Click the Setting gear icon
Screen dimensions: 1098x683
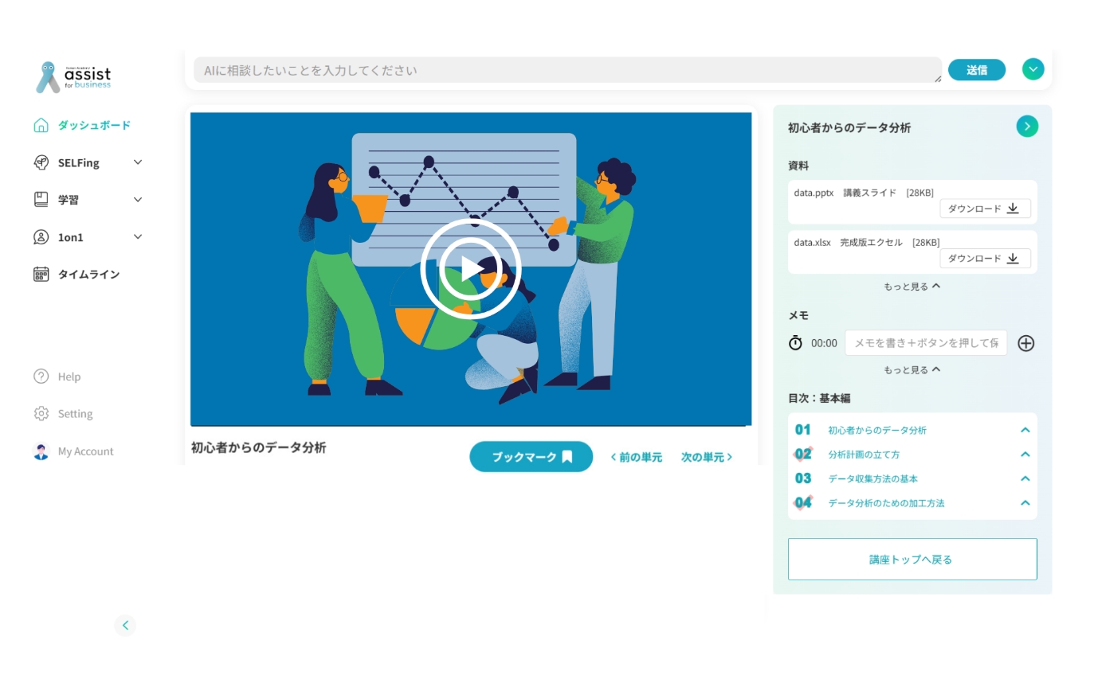tap(41, 414)
